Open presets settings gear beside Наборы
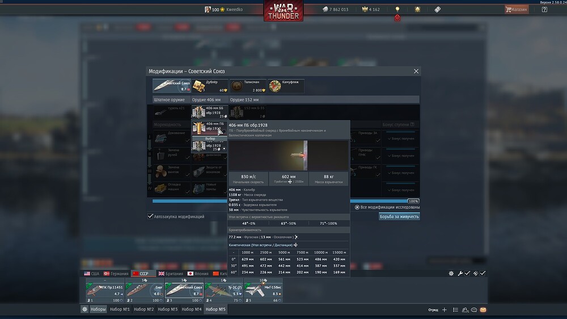The height and width of the screenshot is (319, 567). pos(84,309)
